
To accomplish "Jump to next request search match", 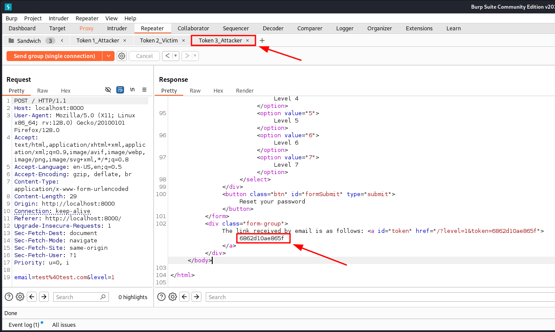I will (44, 297).
